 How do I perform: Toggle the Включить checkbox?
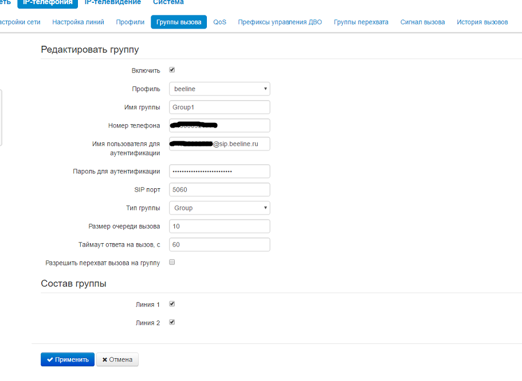[172, 70]
